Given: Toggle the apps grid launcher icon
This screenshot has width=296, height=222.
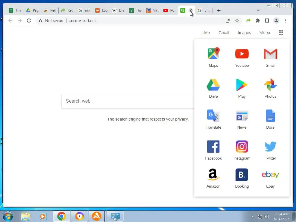Looking at the screenshot, I should click(x=281, y=33).
